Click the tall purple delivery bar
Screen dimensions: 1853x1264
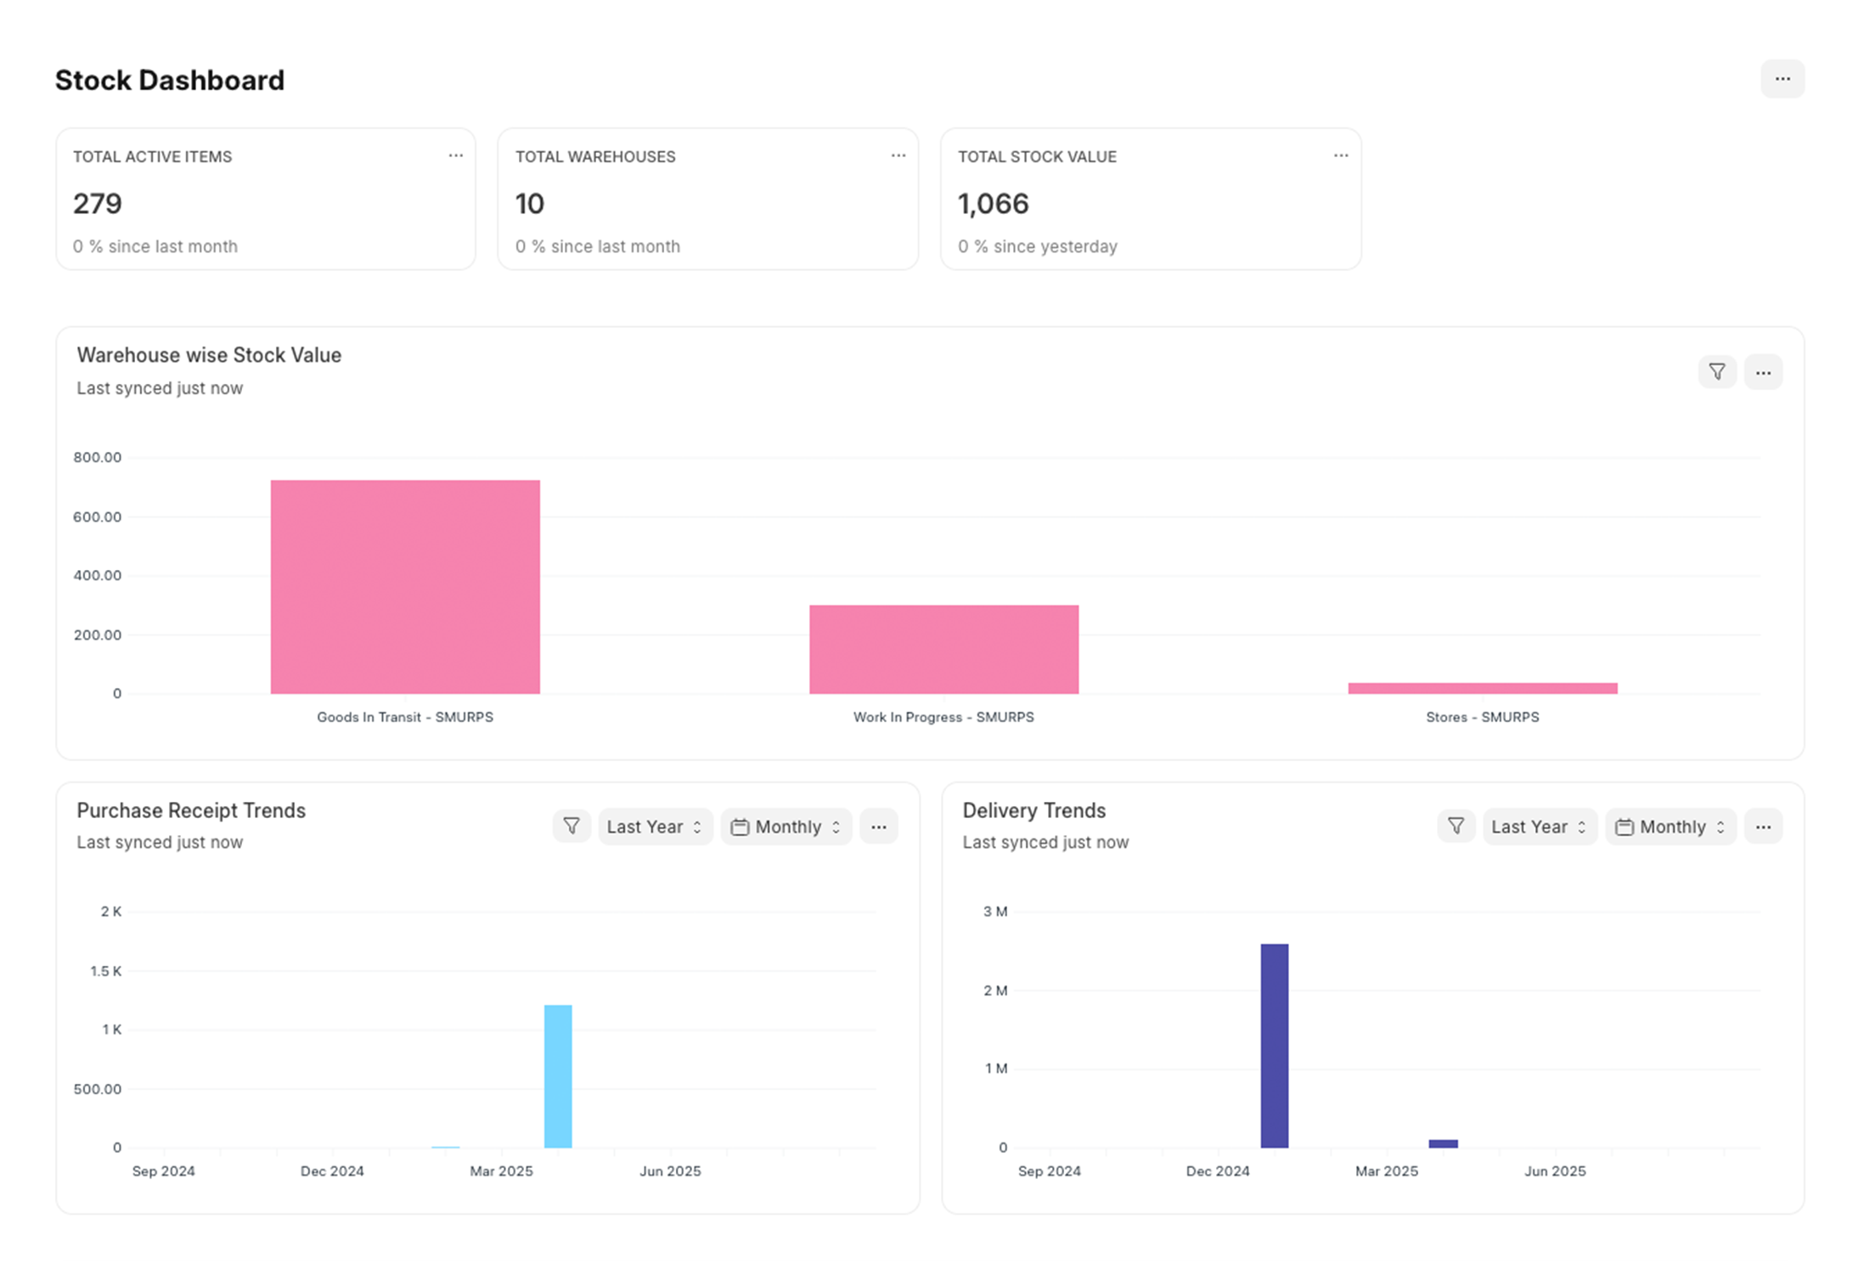click(x=1274, y=1045)
